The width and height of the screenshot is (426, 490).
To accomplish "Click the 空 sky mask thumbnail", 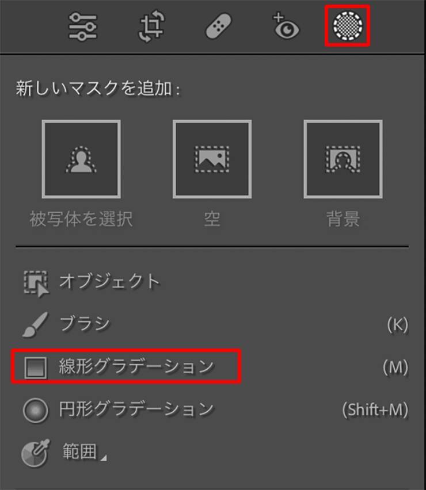I will [x=212, y=159].
